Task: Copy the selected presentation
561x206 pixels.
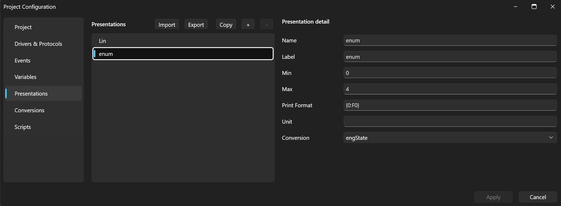Action: coord(226,25)
